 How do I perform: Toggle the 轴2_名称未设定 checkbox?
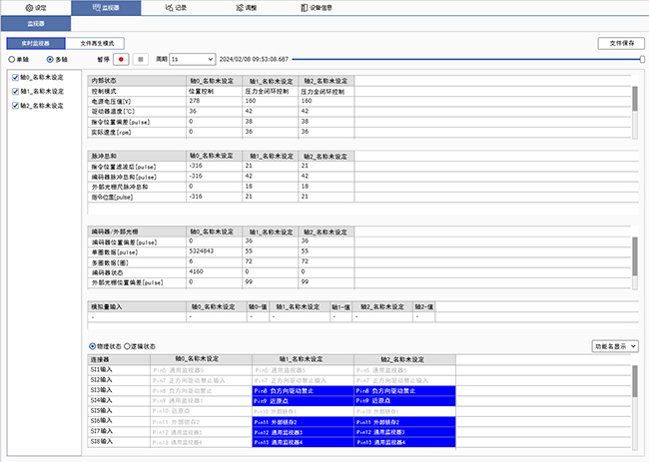point(13,105)
